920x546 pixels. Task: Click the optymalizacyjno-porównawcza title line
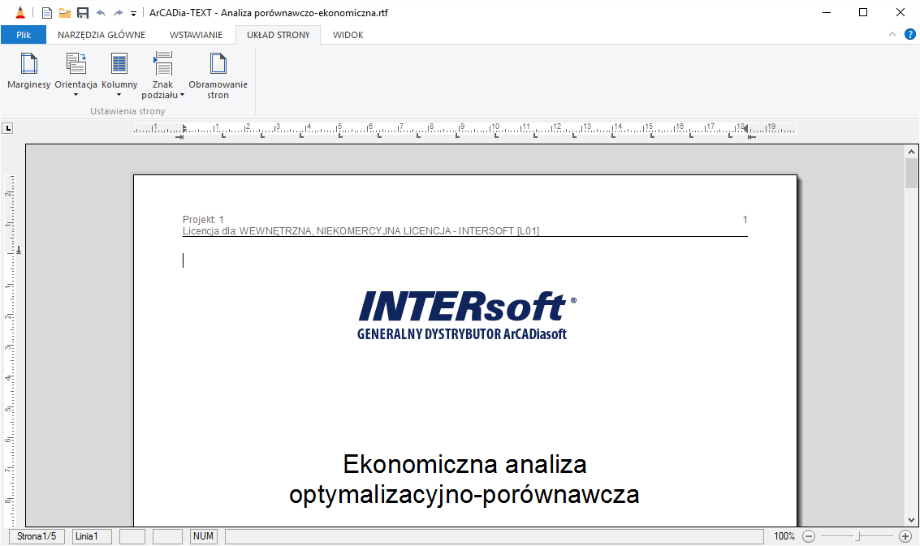point(464,494)
